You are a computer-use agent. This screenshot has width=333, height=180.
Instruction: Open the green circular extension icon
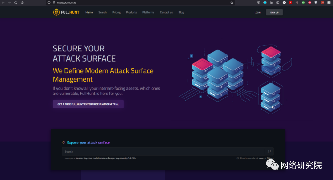pyautogui.click(x=303, y=2)
